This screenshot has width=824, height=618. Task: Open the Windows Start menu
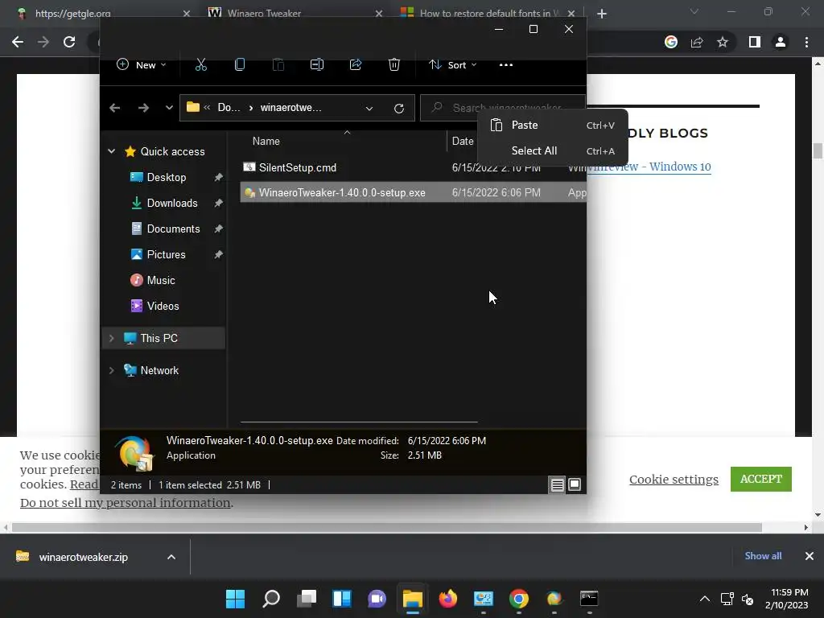[236, 599]
